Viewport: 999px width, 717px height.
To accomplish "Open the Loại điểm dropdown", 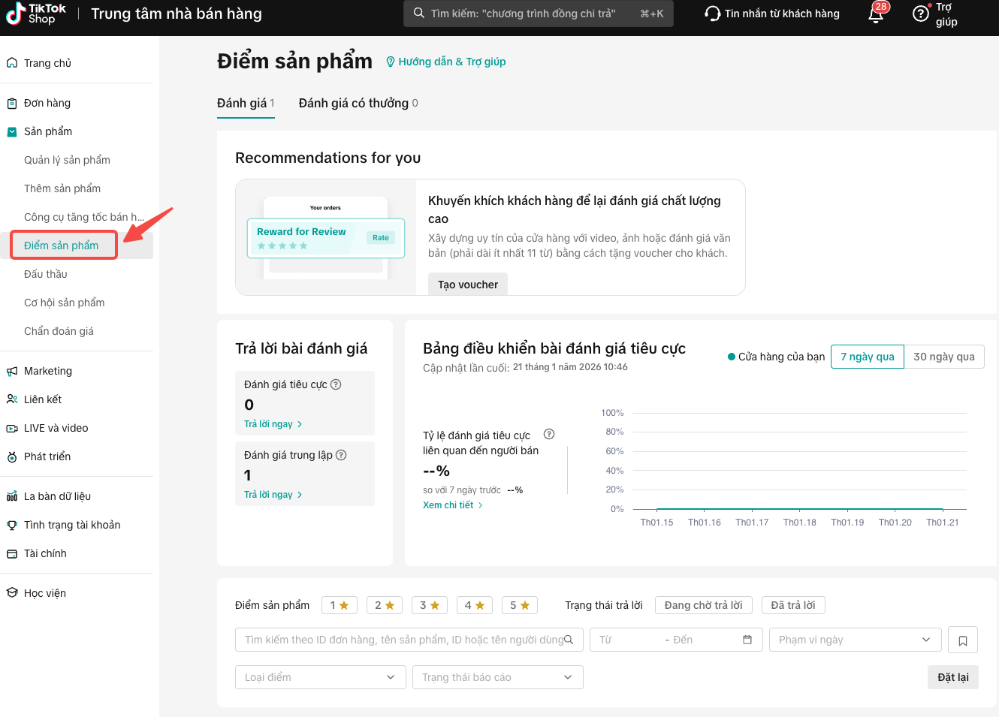I will [320, 677].
